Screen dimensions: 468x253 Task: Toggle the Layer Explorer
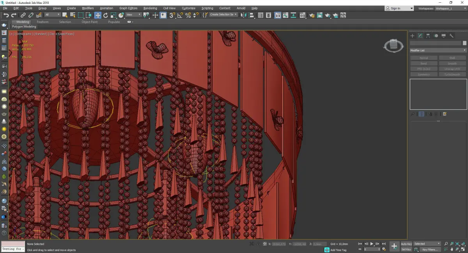[x=268, y=15]
